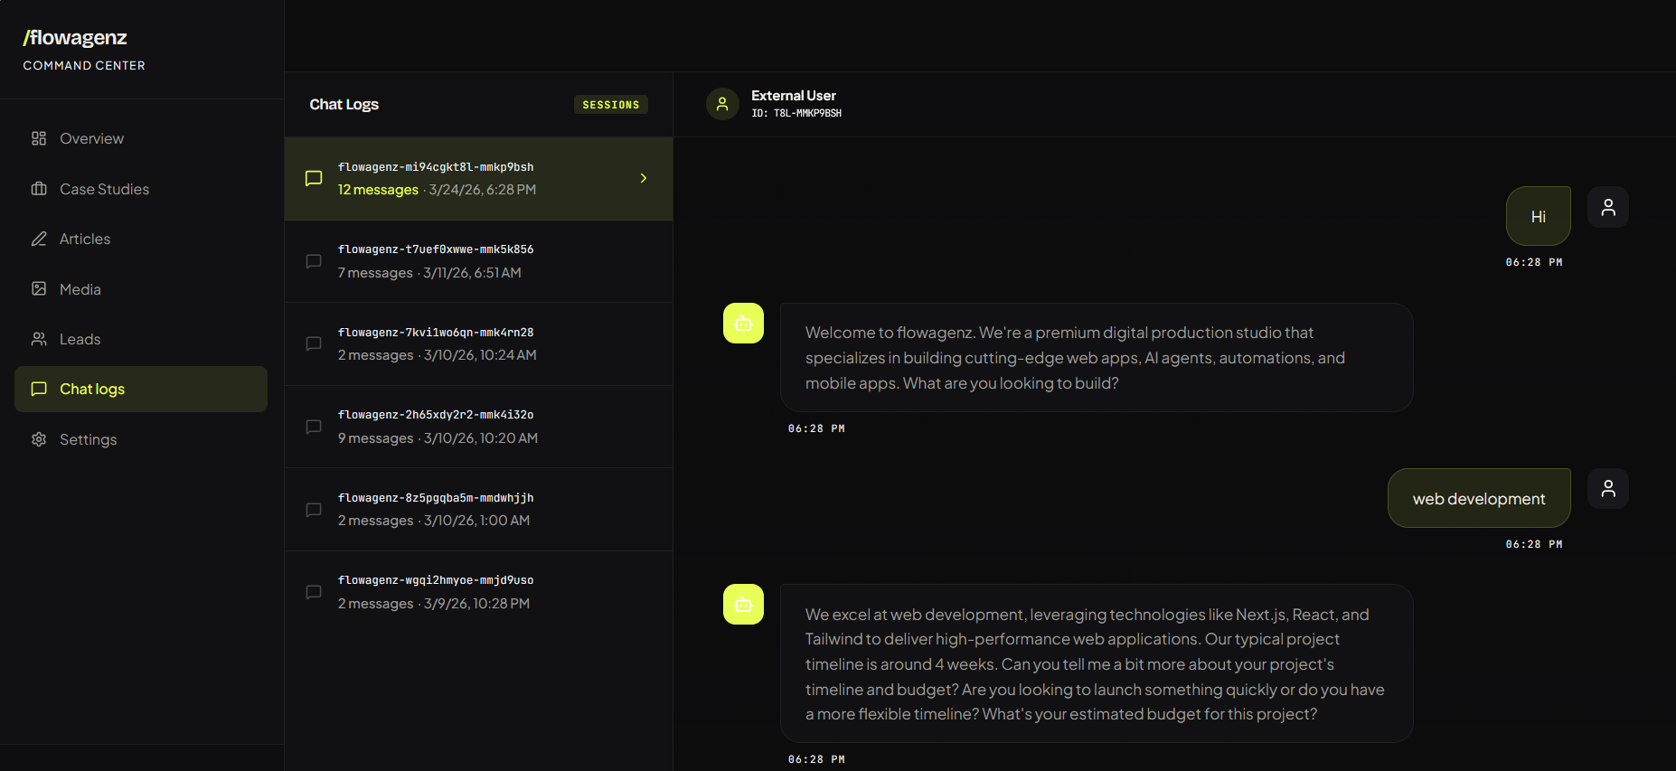Open Settings via the gear icon
This screenshot has width=1676, height=771.
click(x=39, y=439)
